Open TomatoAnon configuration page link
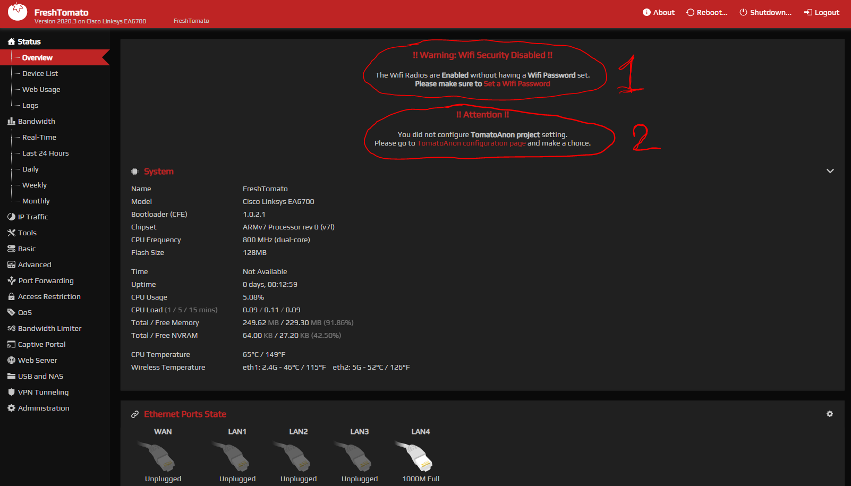This screenshot has width=851, height=486. (x=471, y=143)
